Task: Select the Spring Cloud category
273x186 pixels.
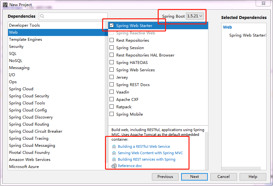Action: 57,89
